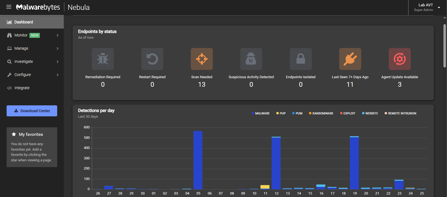
Task: Click the yellow PUP legend color dot
Action: coord(277,113)
